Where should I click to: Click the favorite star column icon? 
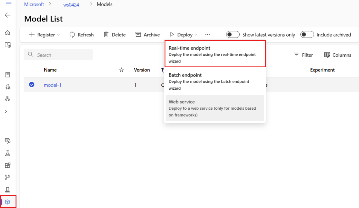(x=121, y=70)
